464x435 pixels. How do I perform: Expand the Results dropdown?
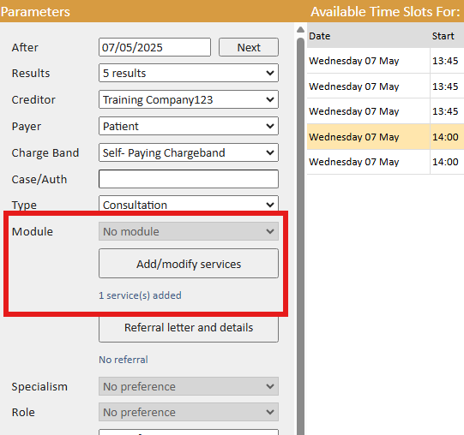[x=189, y=73]
